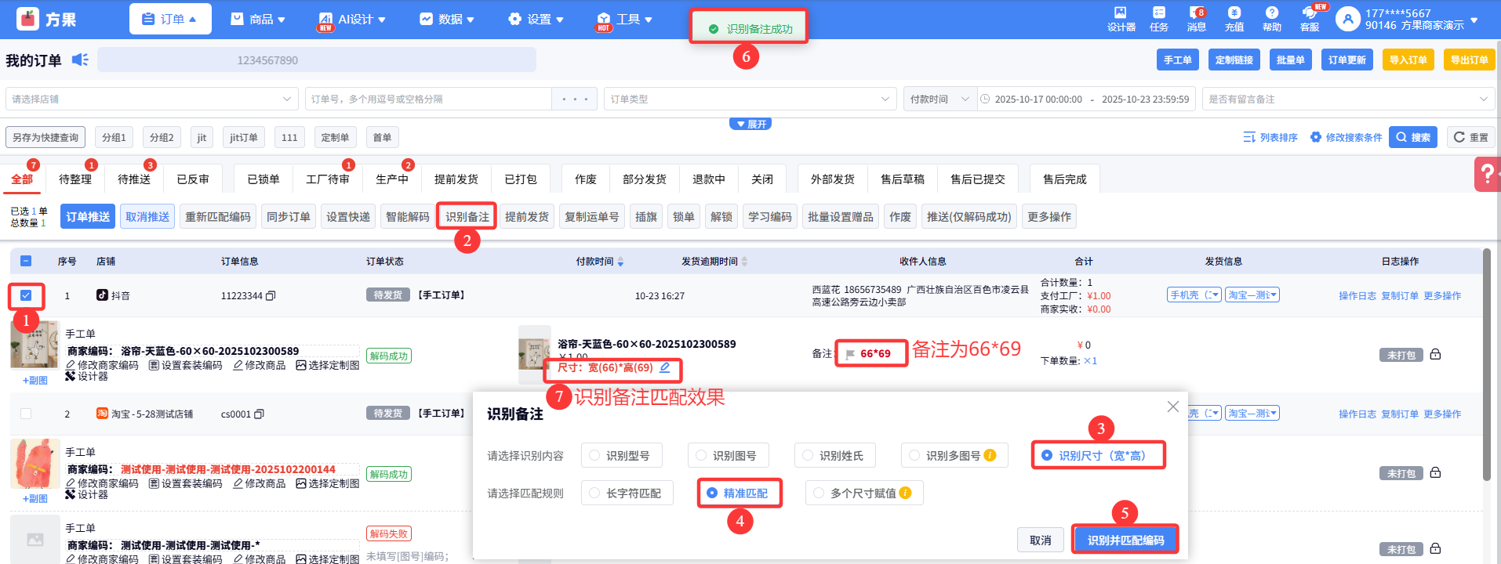Open the 工具 menu
Viewport: 1501px width, 564px height.
click(625, 19)
